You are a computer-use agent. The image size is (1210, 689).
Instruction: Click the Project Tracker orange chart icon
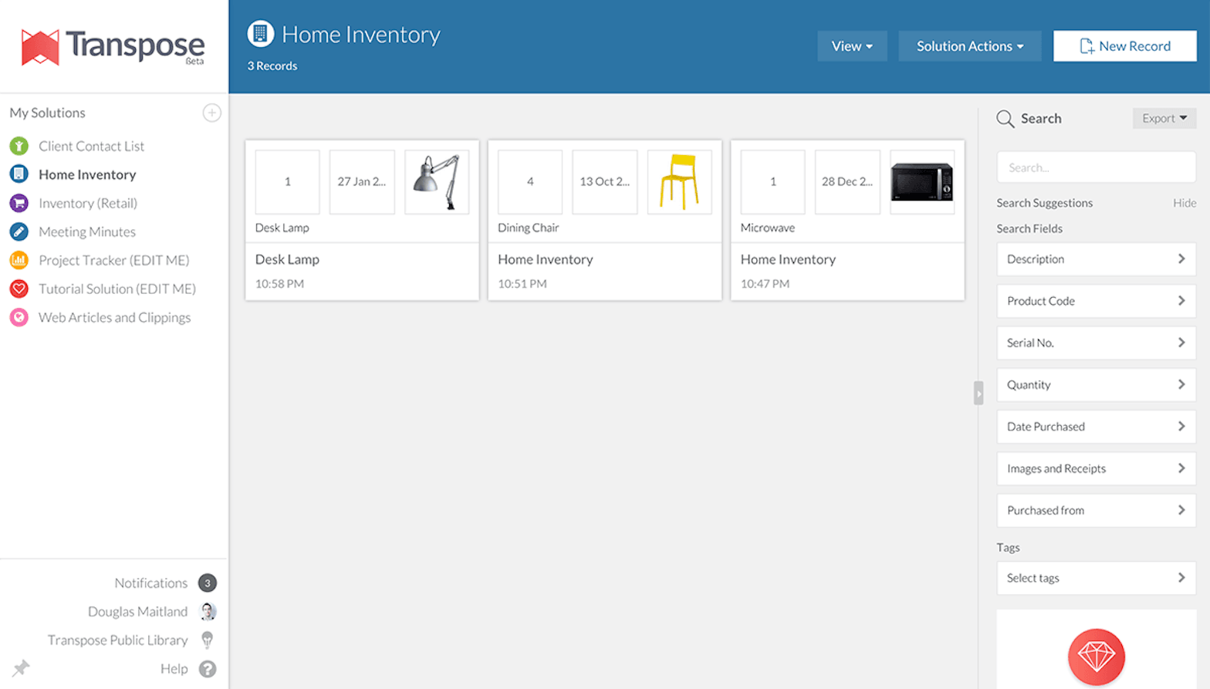(x=19, y=260)
